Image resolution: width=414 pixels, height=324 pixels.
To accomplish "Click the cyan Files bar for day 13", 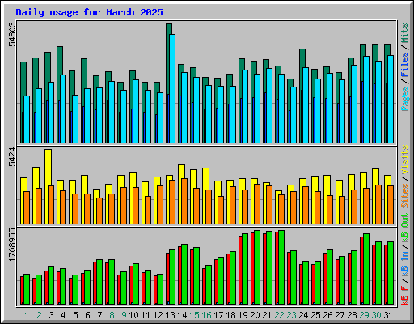I will (172, 88).
